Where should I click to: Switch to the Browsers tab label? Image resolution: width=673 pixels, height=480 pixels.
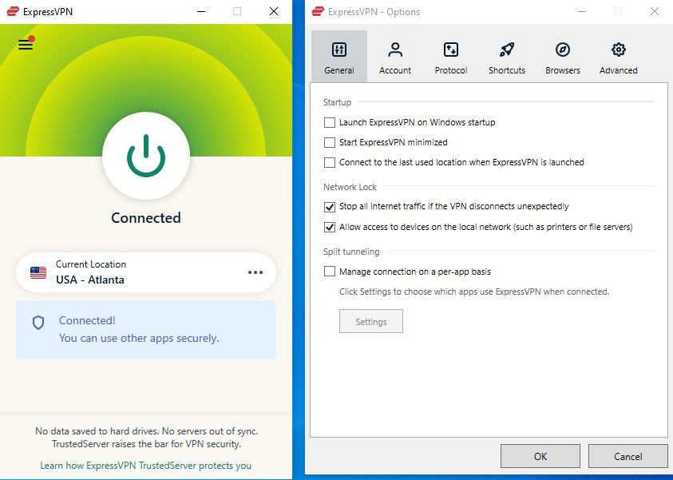563,70
